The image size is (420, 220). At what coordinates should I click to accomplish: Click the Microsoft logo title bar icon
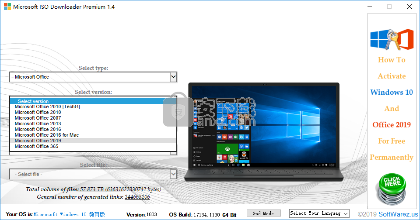(x=7, y=7)
